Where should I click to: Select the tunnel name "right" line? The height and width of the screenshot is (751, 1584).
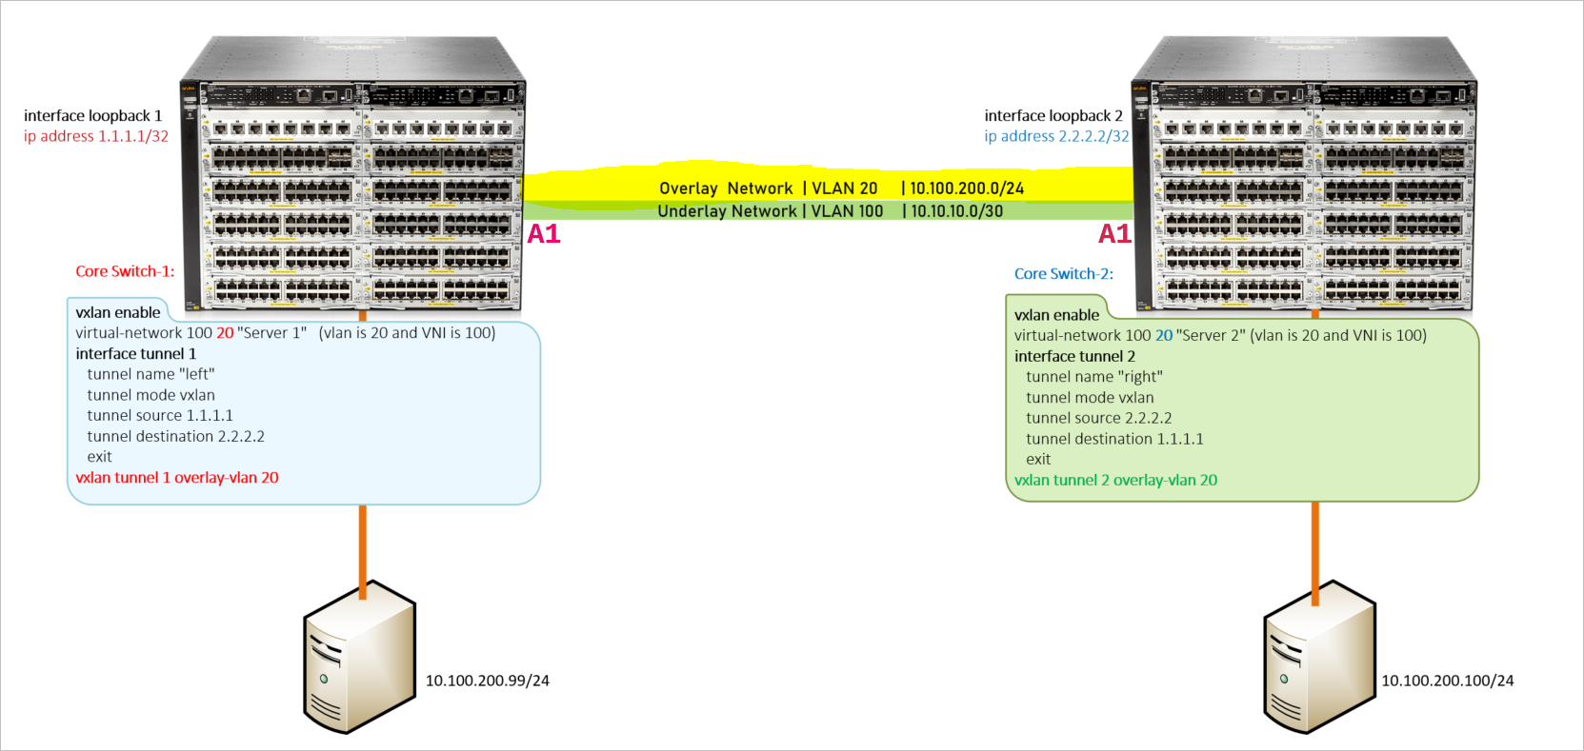[x=1094, y=377]
